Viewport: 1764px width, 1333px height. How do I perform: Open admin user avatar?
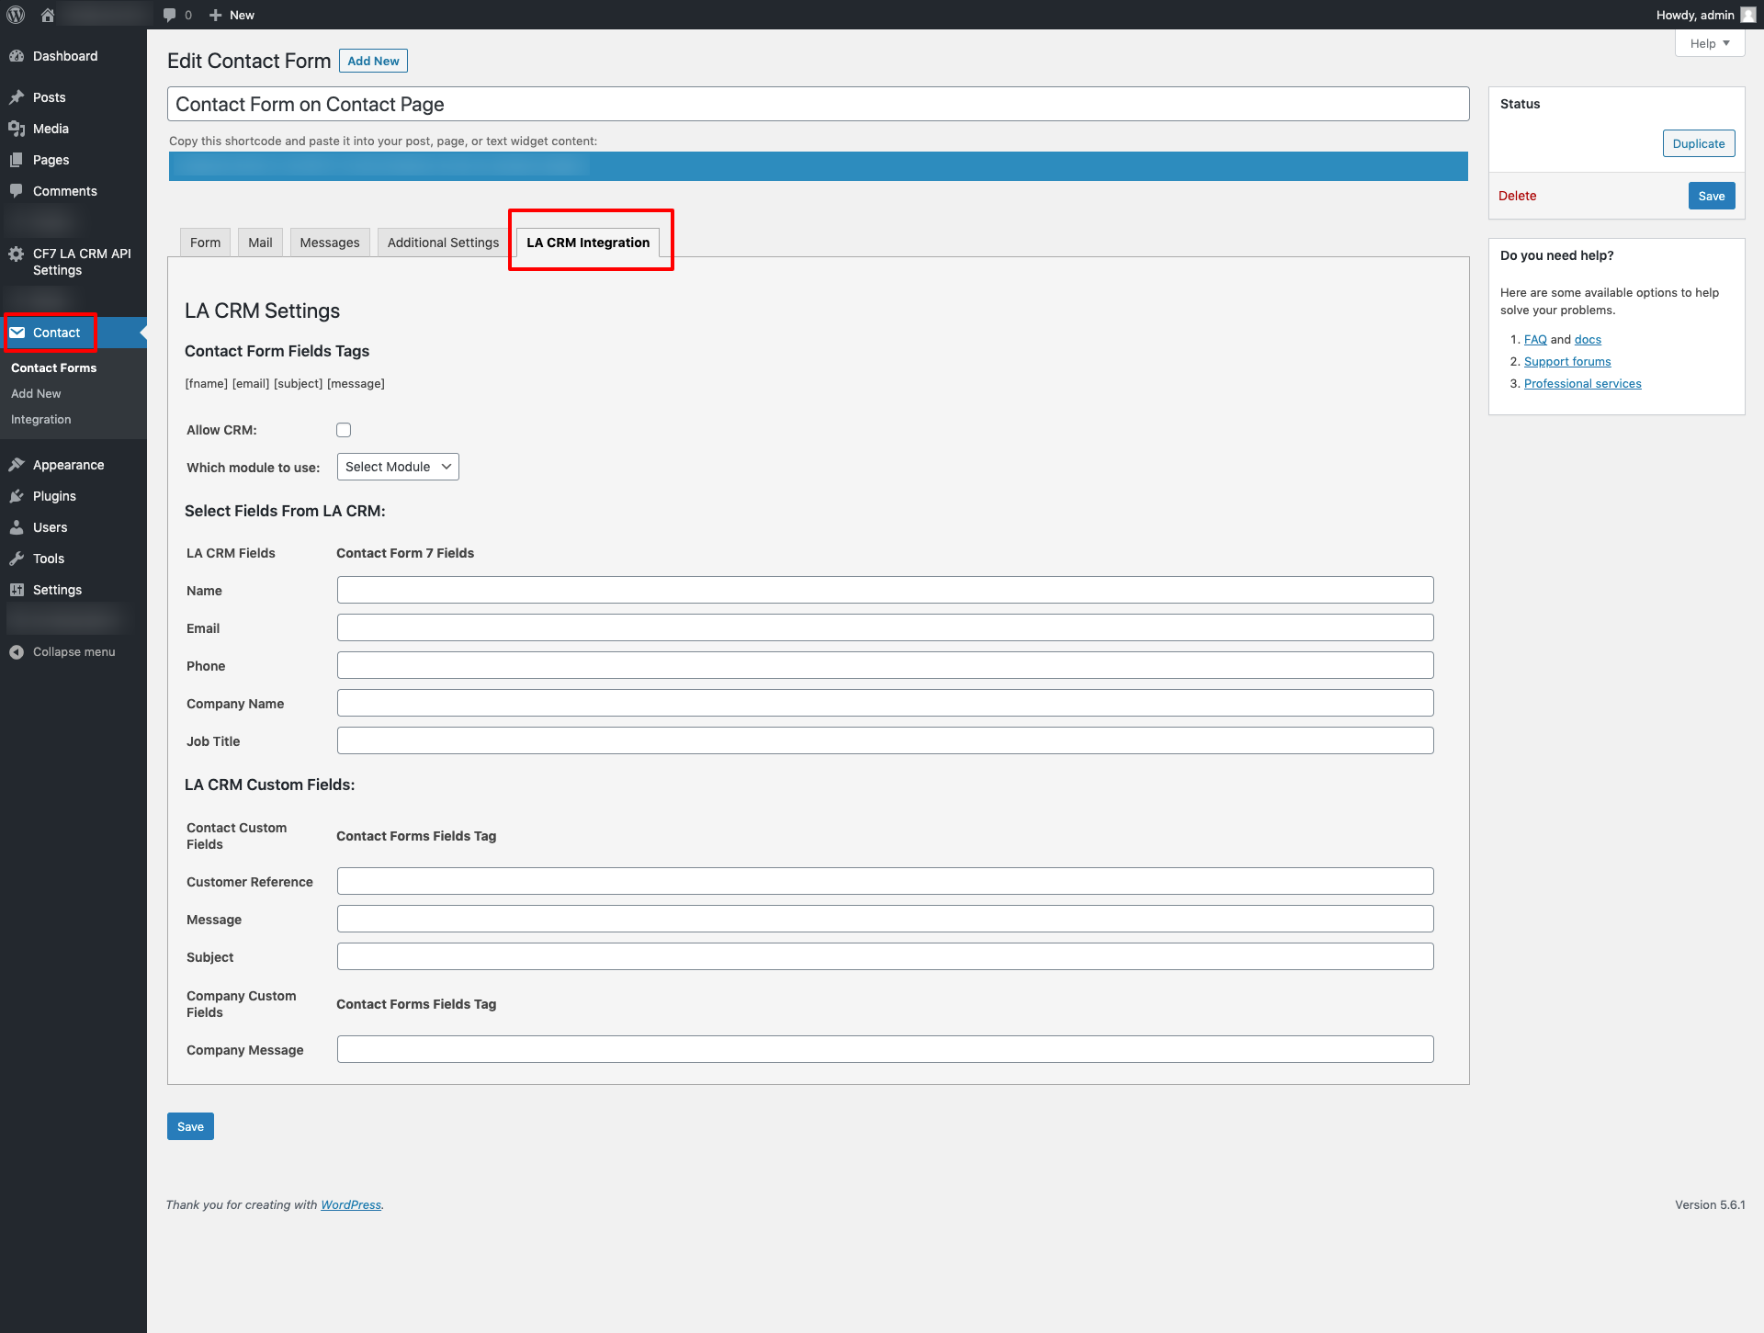coord(1747,15)
